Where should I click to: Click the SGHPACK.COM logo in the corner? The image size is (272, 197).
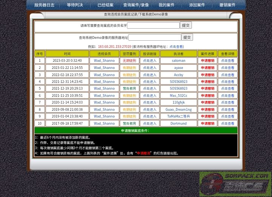[x=235, y=184]
